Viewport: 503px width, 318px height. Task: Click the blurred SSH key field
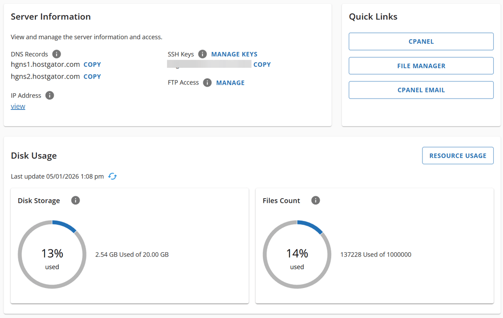[x=209, y=64]
